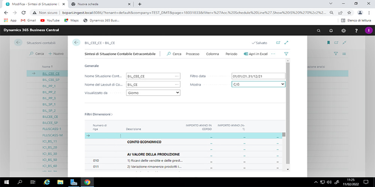Screen dimensions: 375x187
Task: Open the Mostra dropdown showing C/G
Action: pyautogui.click(x=258, y=85)
